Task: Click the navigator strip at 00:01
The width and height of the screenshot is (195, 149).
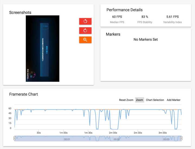Action: coord(67,139)
